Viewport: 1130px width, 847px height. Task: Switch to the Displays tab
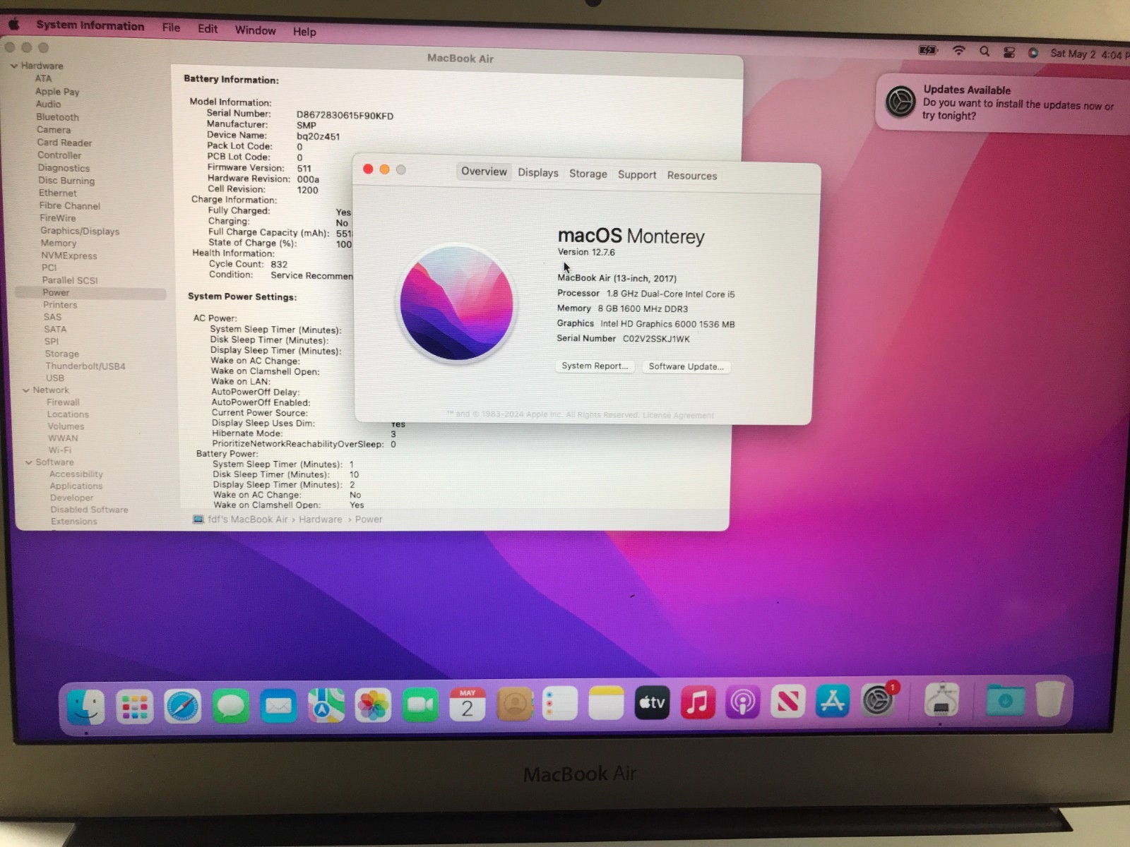point(538,173)
